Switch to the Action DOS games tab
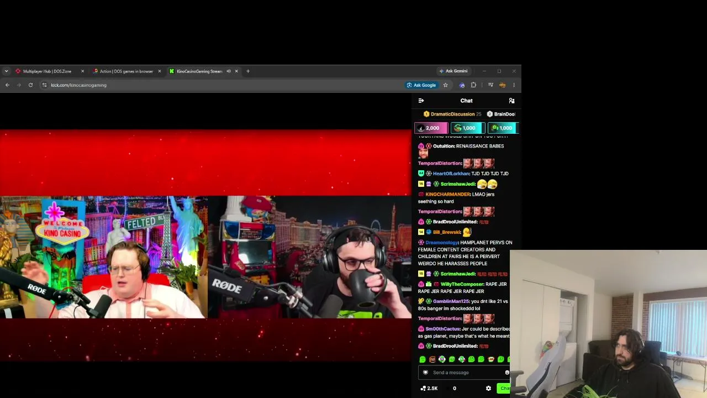Image resolution: width=707 pixels, height=398 pixels. tap(126, 71)
